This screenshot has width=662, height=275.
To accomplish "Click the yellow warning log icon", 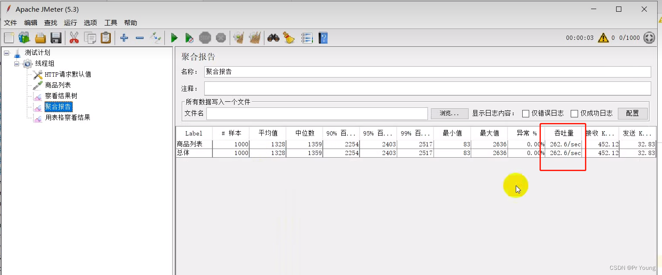I will (x=603, y=38).
